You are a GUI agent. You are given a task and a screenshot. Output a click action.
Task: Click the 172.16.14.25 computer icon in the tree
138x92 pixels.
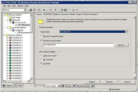click(13, 23)
